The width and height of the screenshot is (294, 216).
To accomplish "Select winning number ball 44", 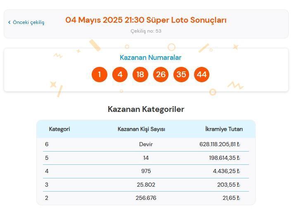I will pos(202,74).
